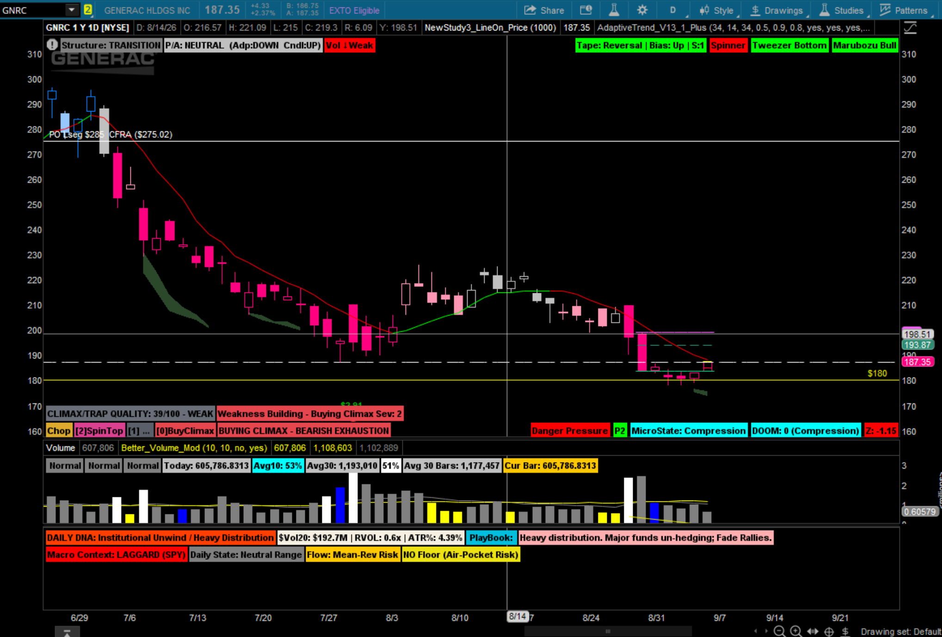Click the cyan PlayBook: label
The width and height of the screenshot is (942, 637).
[x=491, y=538]
